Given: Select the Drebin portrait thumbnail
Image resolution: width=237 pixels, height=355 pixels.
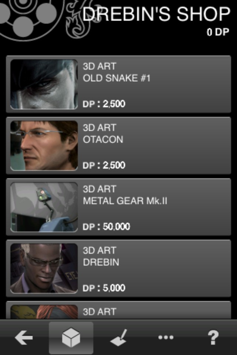Looking at the screenshot, I should (x=44, y=268).
